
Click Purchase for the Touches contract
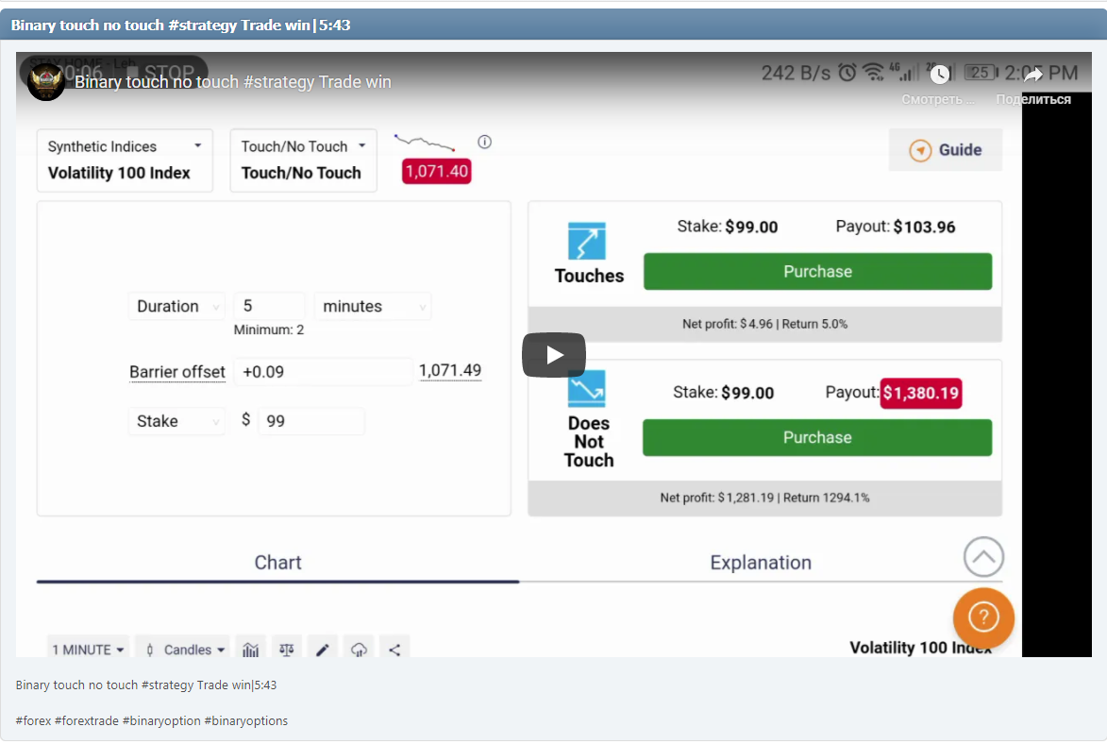pos(817,272)
